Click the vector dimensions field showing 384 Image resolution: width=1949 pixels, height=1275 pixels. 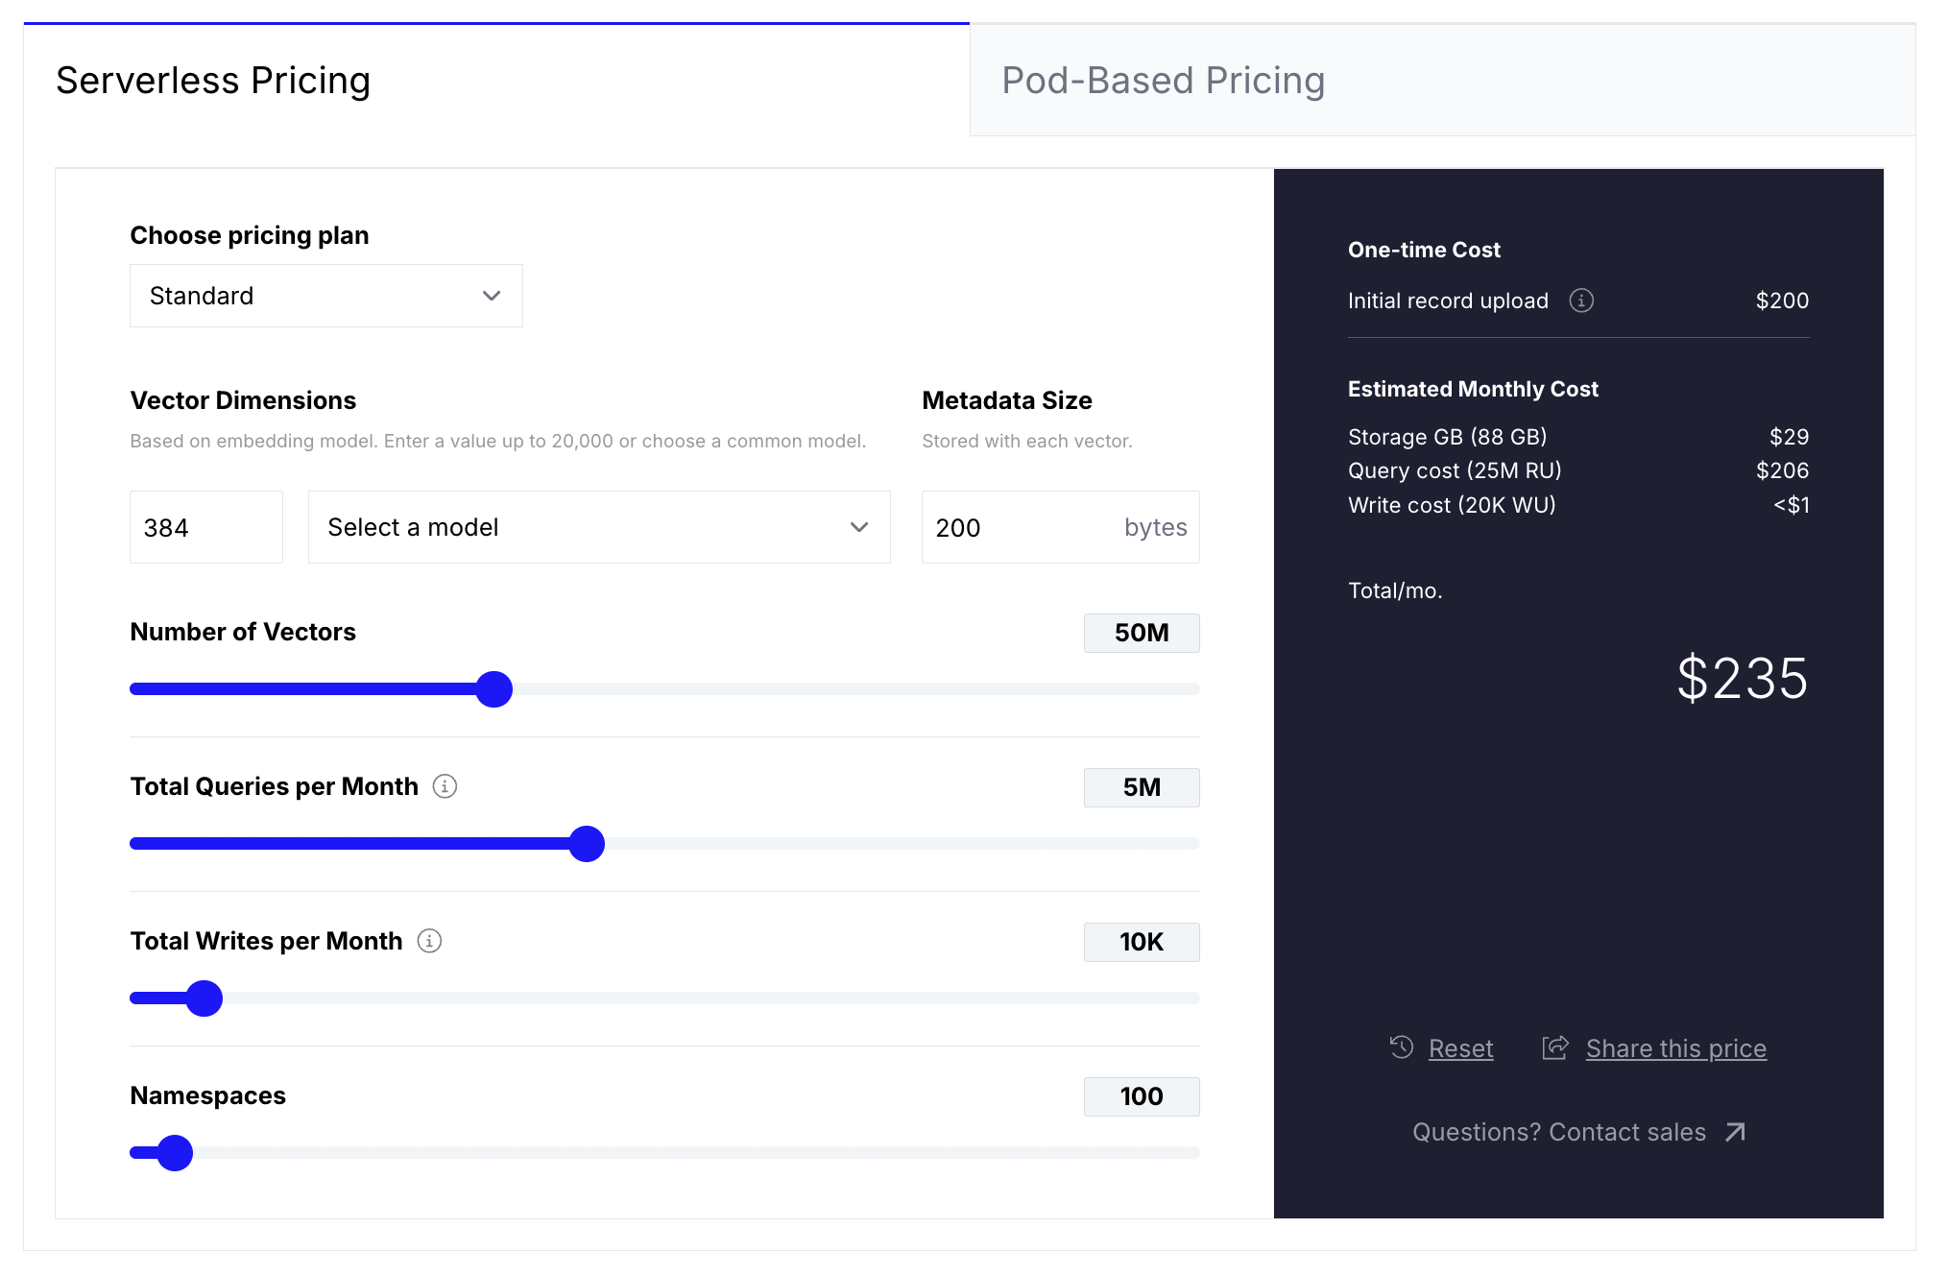[205, 527]
